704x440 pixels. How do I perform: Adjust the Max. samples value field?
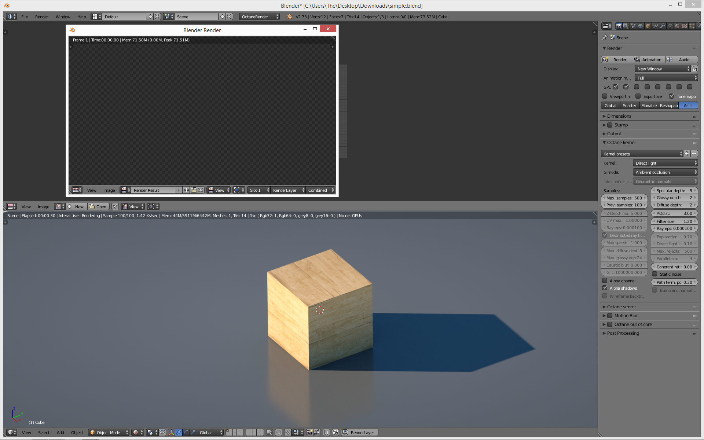[624, 198]
